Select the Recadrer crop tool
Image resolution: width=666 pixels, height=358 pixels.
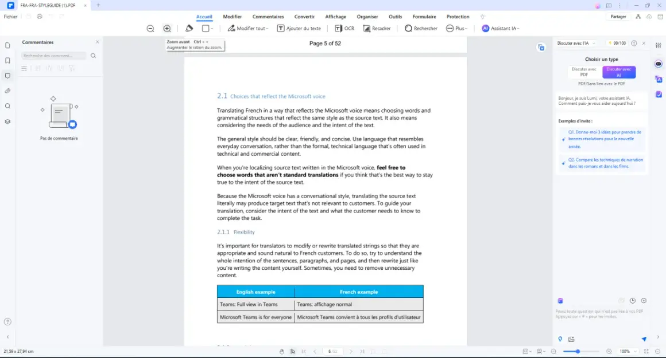click(x=377, y=29)
